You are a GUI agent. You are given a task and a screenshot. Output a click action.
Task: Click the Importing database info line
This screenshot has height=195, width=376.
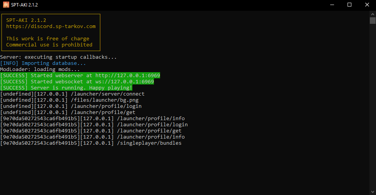pos(43,63)
